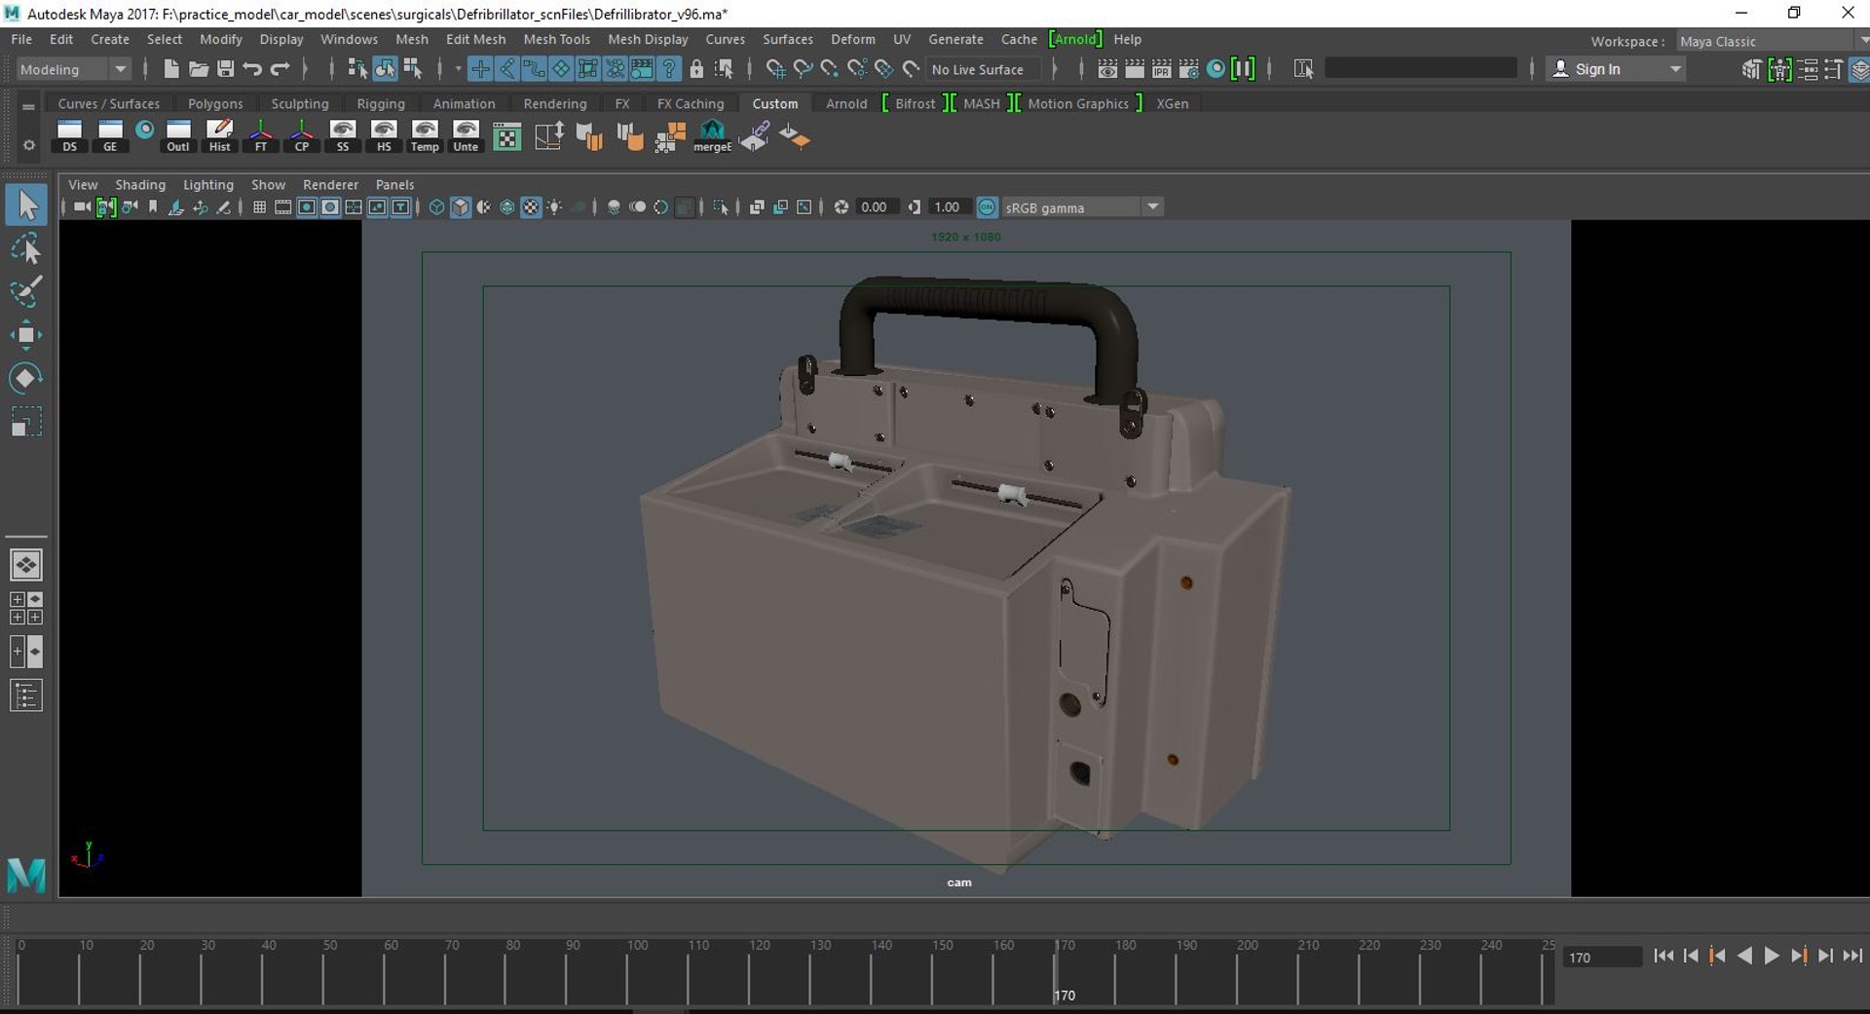
Task: Click the mergeE shelf button
Action: [712, 136]
